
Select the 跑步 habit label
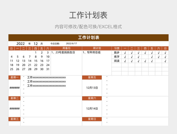click(x=117, y=52)
